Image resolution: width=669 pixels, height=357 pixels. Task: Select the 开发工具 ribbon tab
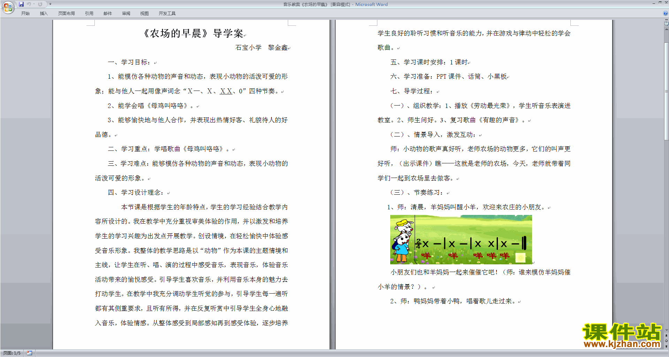[167, 14]
